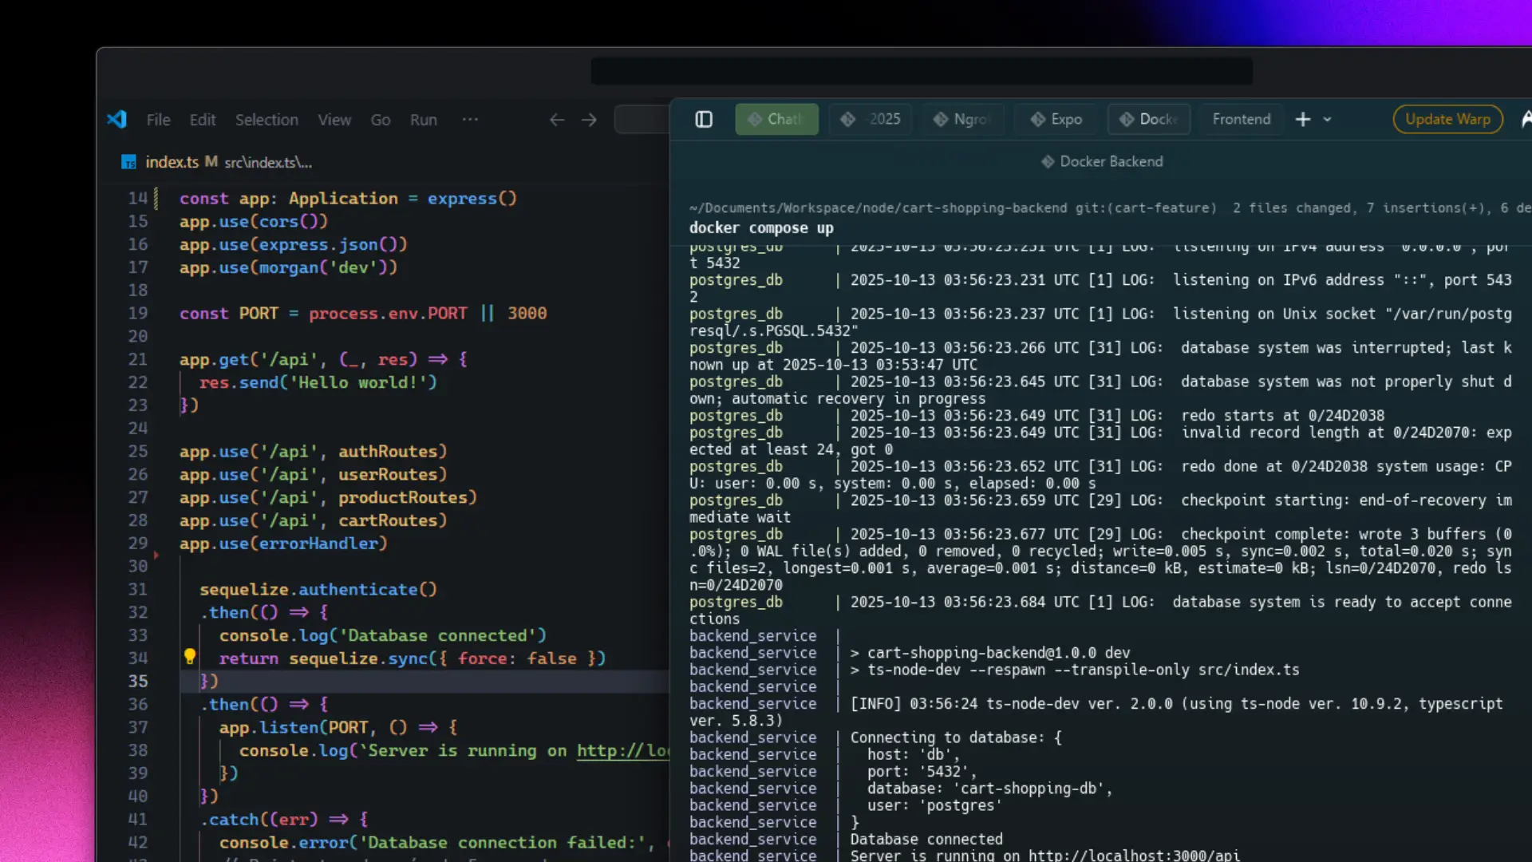Click the http://lo link on line 38
1532x862 pixels.
(622, 751)
